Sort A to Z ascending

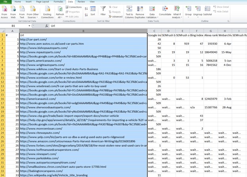(x=86, y=9)
